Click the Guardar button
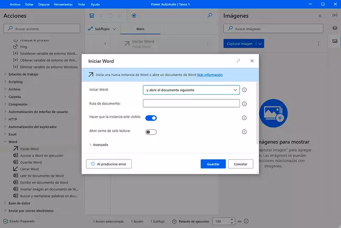341x228 pixels. coord(213,164)
